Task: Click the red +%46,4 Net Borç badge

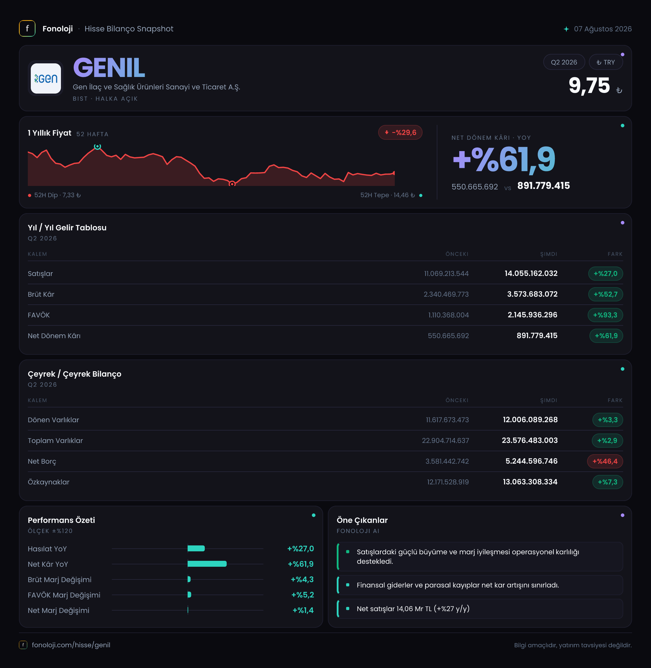Action: (605, 461)
